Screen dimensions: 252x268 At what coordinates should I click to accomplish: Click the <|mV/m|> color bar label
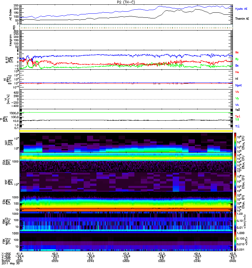[x=245, y=221]
